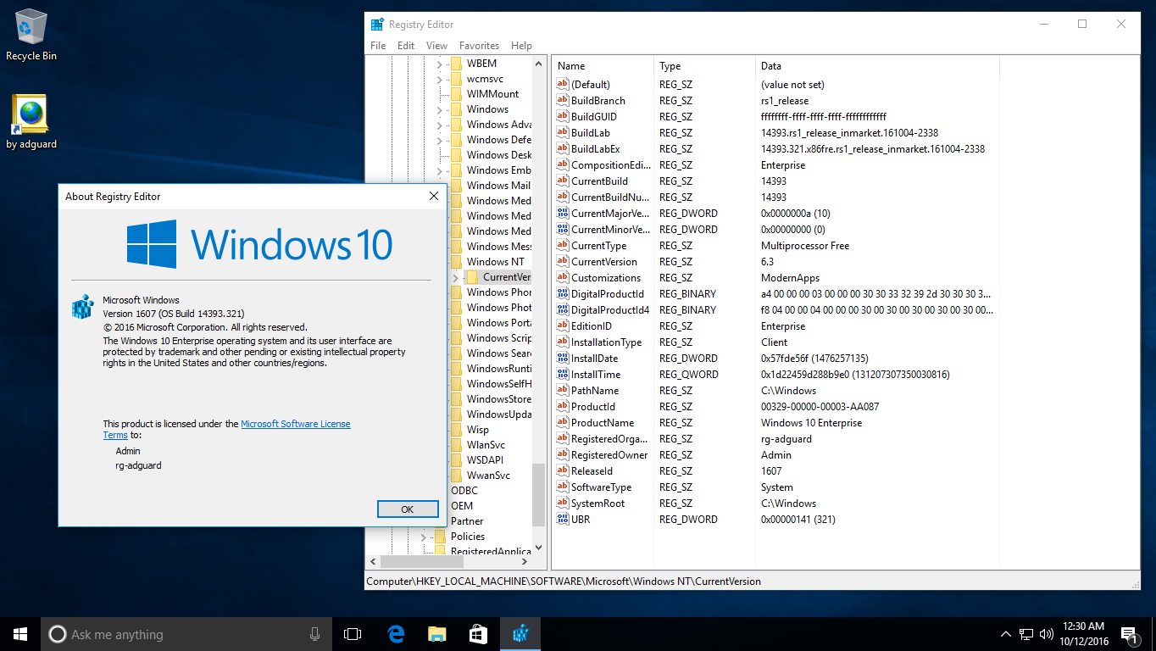Select the ODBC key in the tree
The width and height of the screenshot is (1156, 651).
[x=464, y=491]
